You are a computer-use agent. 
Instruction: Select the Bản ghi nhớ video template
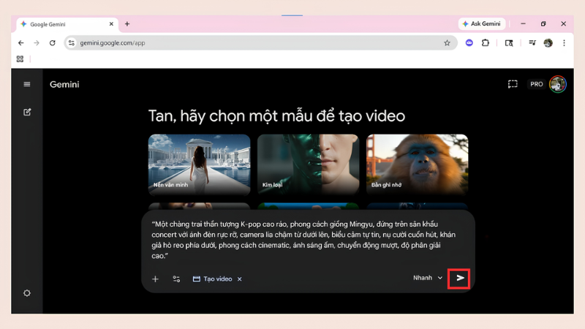[x=417, y=164]
